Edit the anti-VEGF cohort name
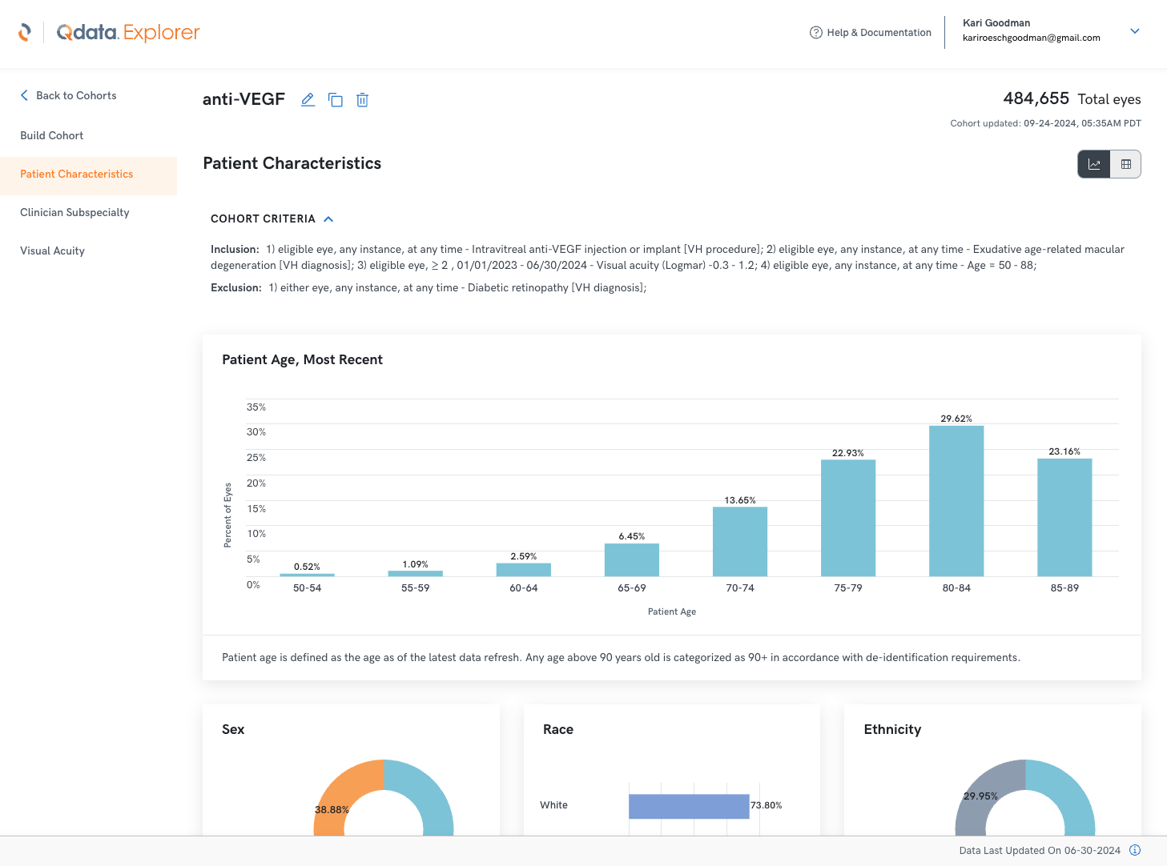This screenshot has width=1167, height=866. [x=308, y=99]
